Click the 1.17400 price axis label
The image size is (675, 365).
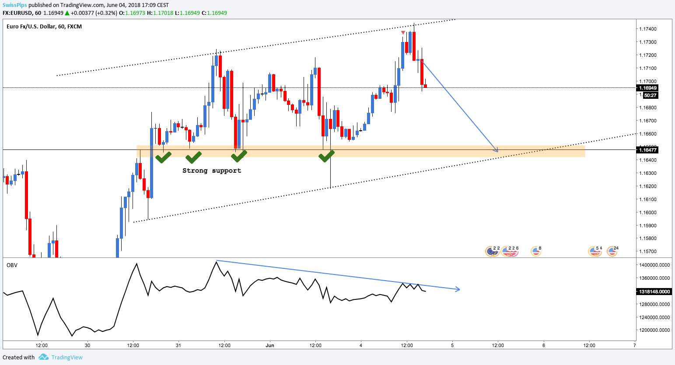click(648, 29)
